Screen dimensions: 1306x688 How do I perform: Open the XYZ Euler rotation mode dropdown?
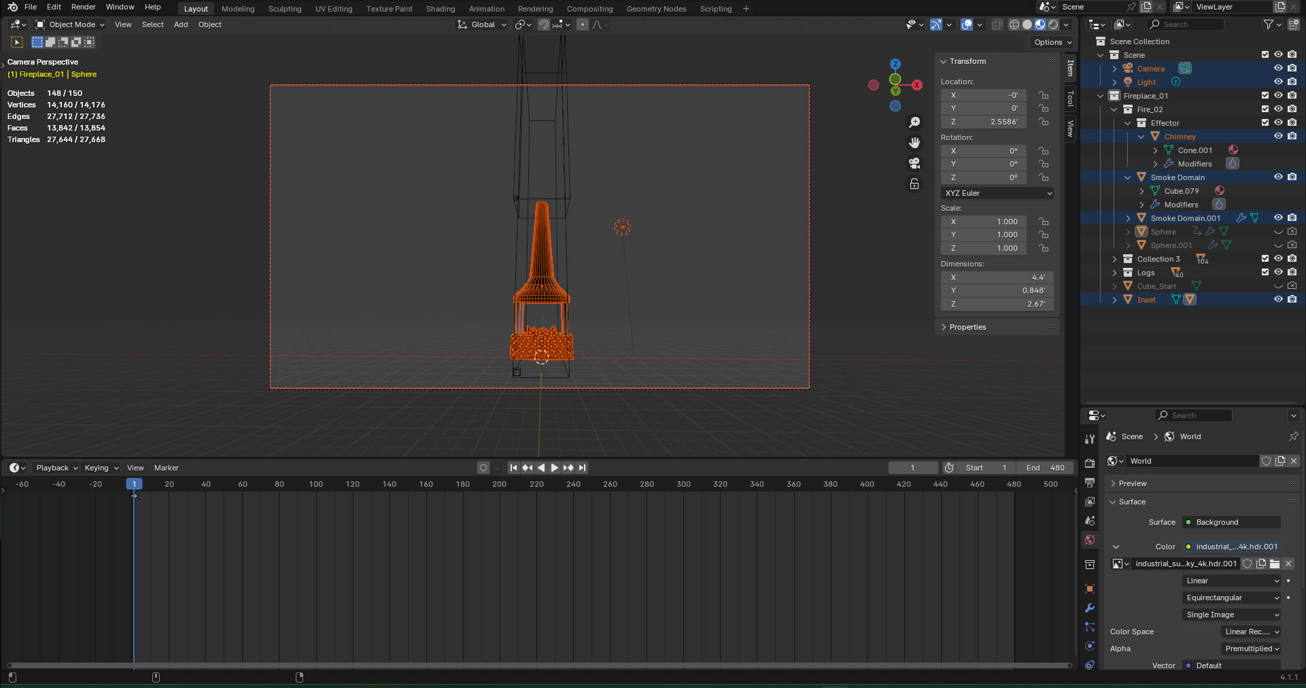coord(997,193)
